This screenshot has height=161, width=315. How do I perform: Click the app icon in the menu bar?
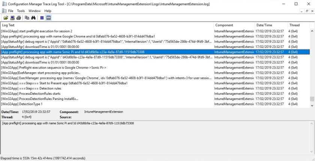tap(4, 11)
